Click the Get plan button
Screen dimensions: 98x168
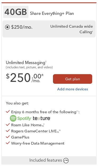pos(73,79)
